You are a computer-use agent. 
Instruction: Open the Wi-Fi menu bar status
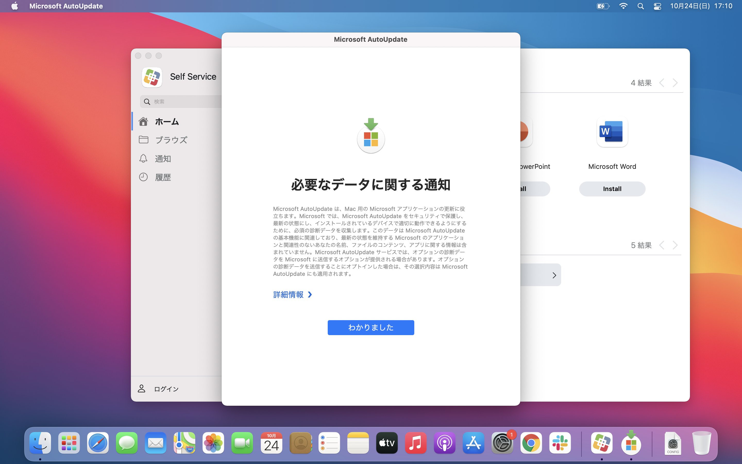623,6
